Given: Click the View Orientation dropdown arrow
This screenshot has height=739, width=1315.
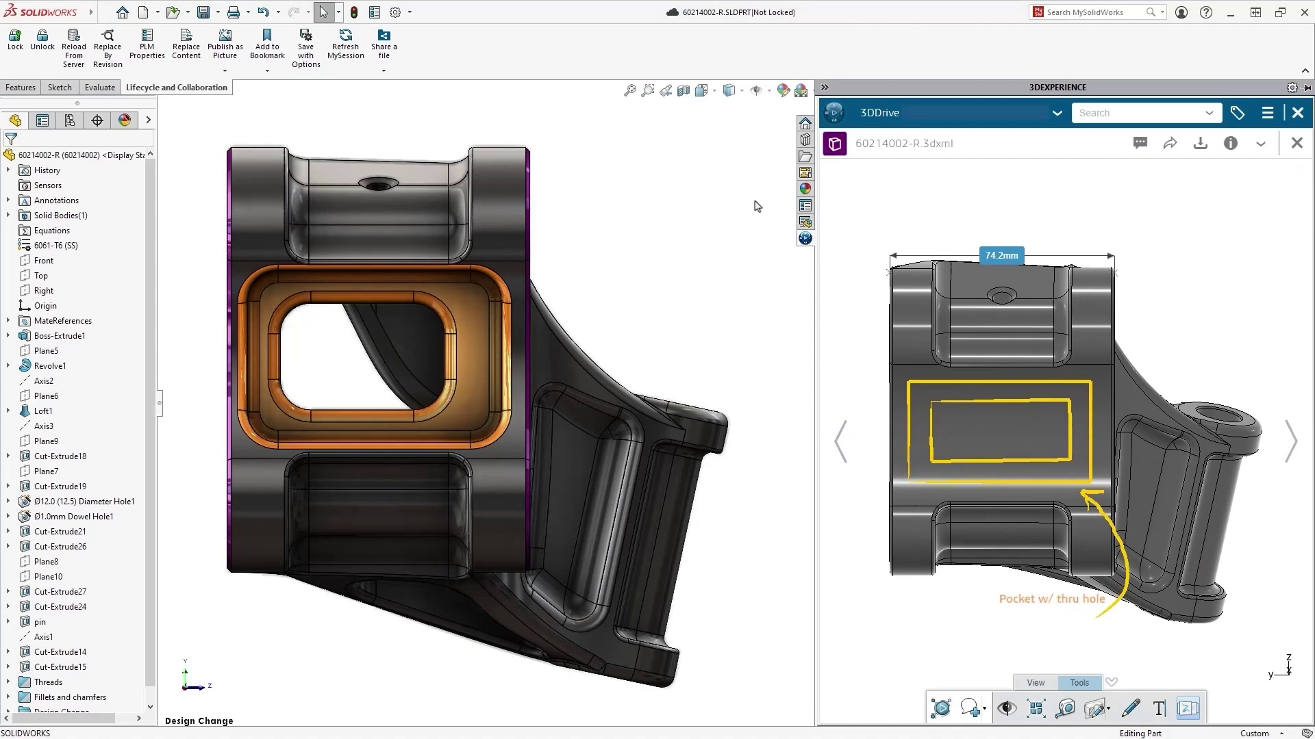Looking at the screenshot, I should 714,90.
